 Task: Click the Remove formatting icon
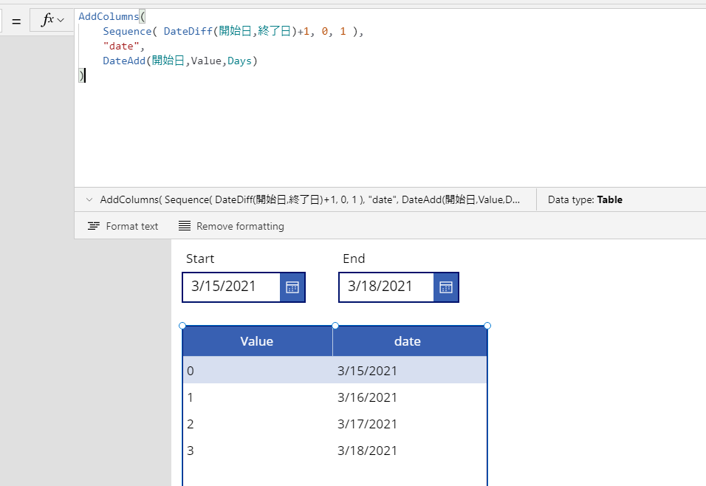click(x=185, y=226)
